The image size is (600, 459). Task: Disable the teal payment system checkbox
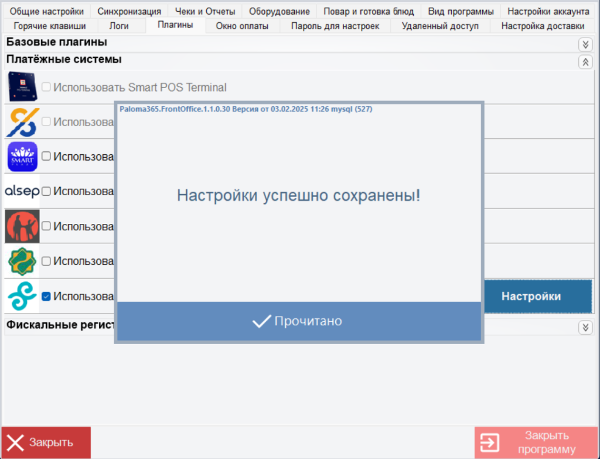tap(46, 296)
